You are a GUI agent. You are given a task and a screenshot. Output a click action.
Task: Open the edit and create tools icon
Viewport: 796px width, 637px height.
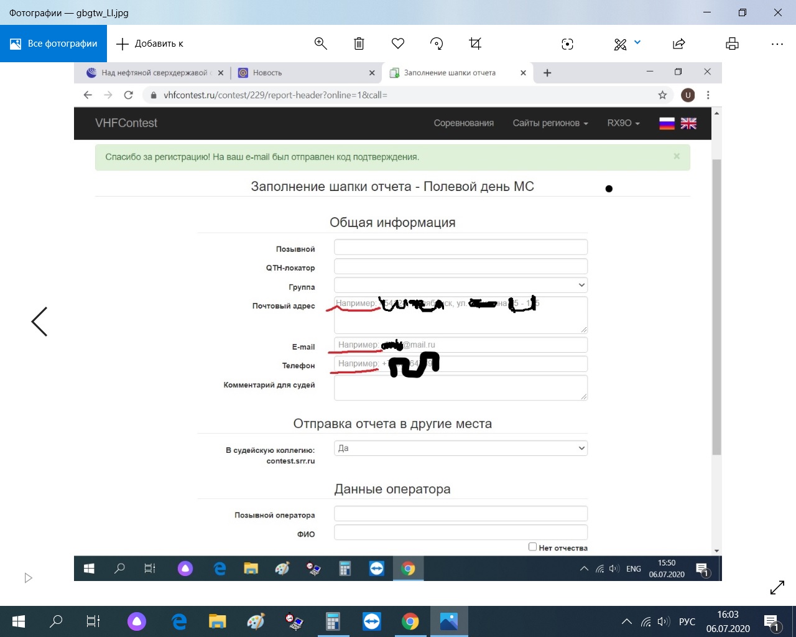click(x=621, y=44)
